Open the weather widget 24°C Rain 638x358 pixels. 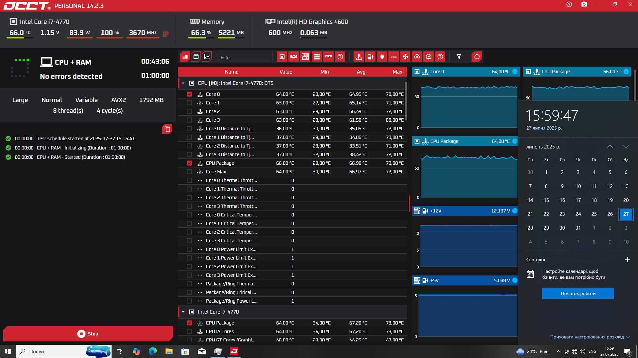coord(533,351)
